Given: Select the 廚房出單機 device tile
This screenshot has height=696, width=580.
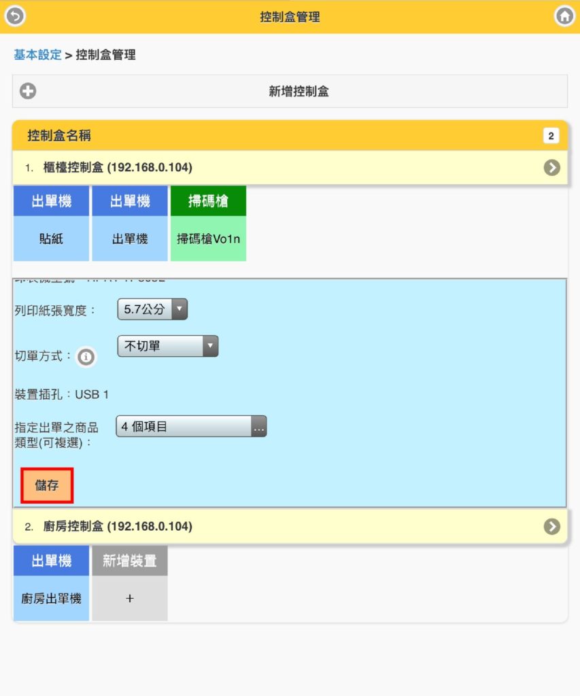Looking at the screenshot, I should point(51,583).
